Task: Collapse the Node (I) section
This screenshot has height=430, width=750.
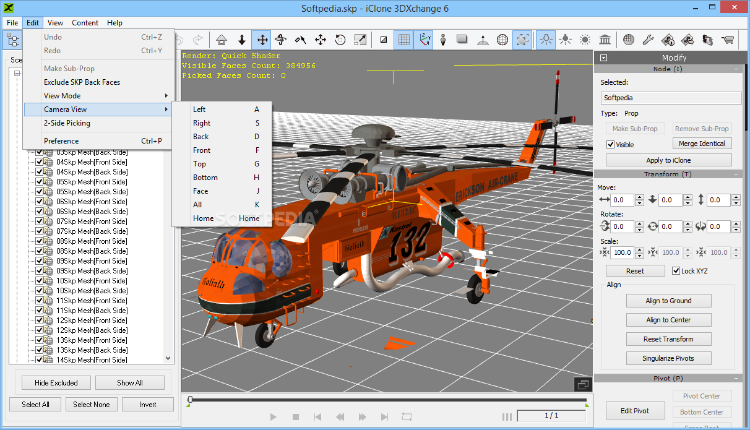Action: pyautogui.click(x=736, y=69)
